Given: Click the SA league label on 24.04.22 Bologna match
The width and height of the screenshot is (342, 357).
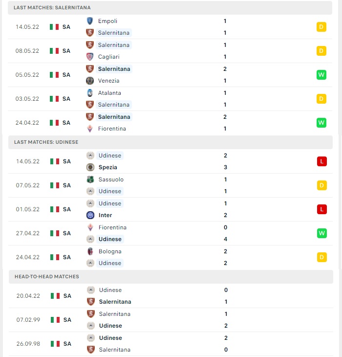Looking at the screenshot, I should point(67,257).
